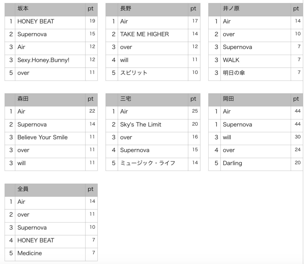The width and height of the screenshot is (304, 264).
Task: Select Believe Your Smile cell
Action: (50, 138)
